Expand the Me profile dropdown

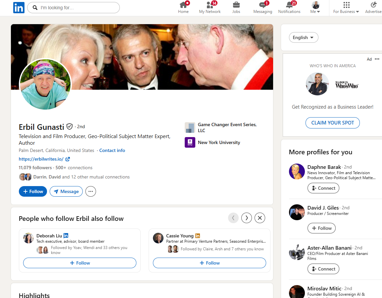coord(315,8)
